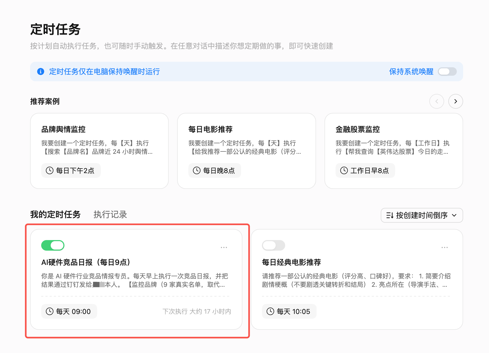The width and height of the screenshot is (489, 353).
Task: Enable the 保持系统唤醒 switch
Action: [447, 71]
